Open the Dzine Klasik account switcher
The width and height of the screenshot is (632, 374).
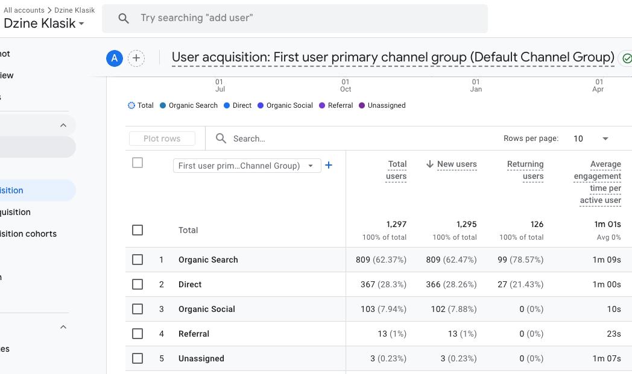pos(44,23)
